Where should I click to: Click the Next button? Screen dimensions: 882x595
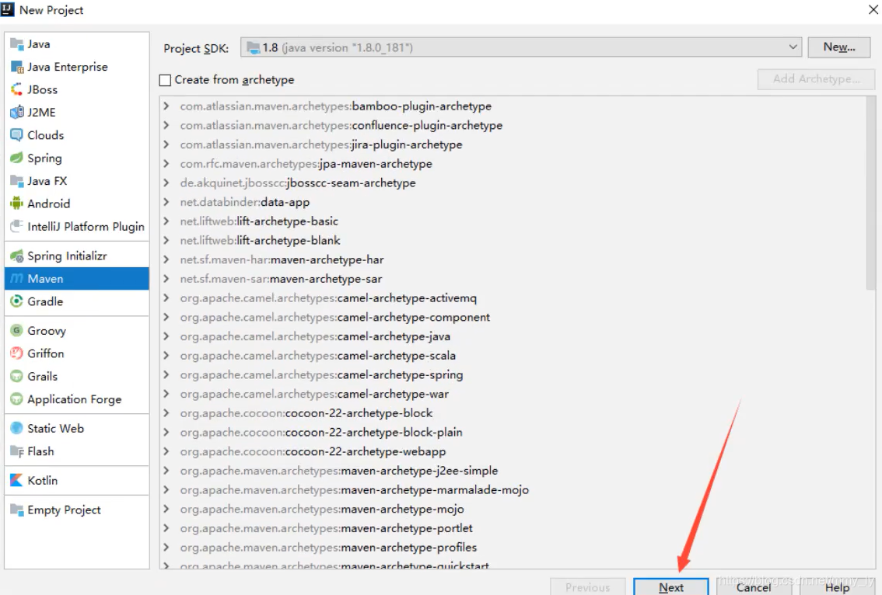(671, 587)
